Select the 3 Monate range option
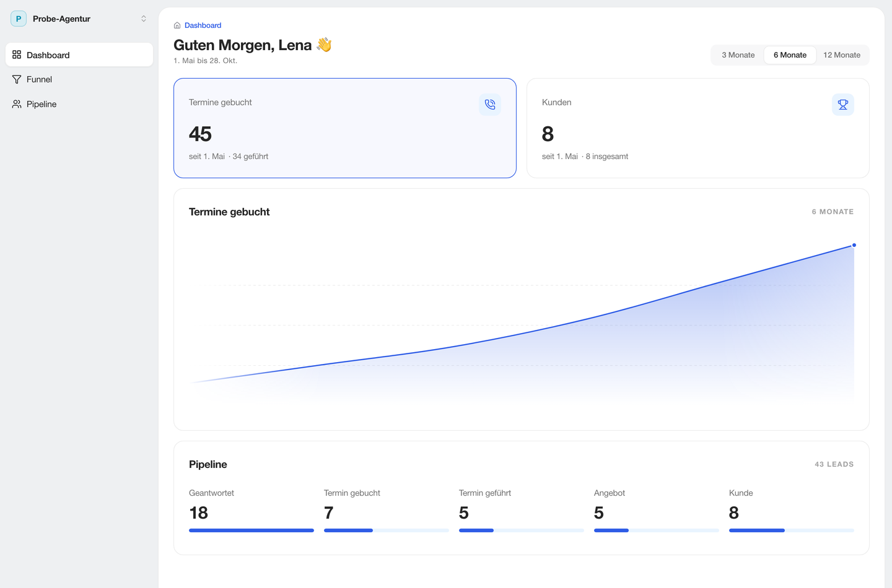This screenshot has height=588, width=892. (x=738, y=55)
